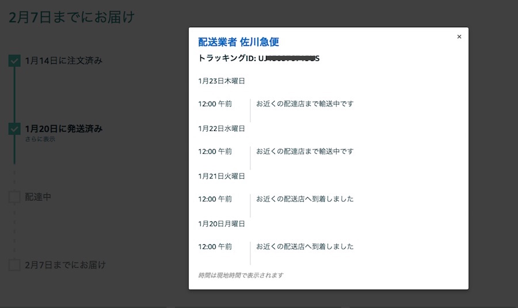This screenshot has width=518, height=308.
Task: Click the 1月20日月曜日 date heading
Action: point(222,224)
